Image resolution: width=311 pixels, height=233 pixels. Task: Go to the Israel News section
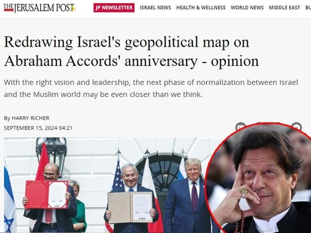click(x=155, y=8)
